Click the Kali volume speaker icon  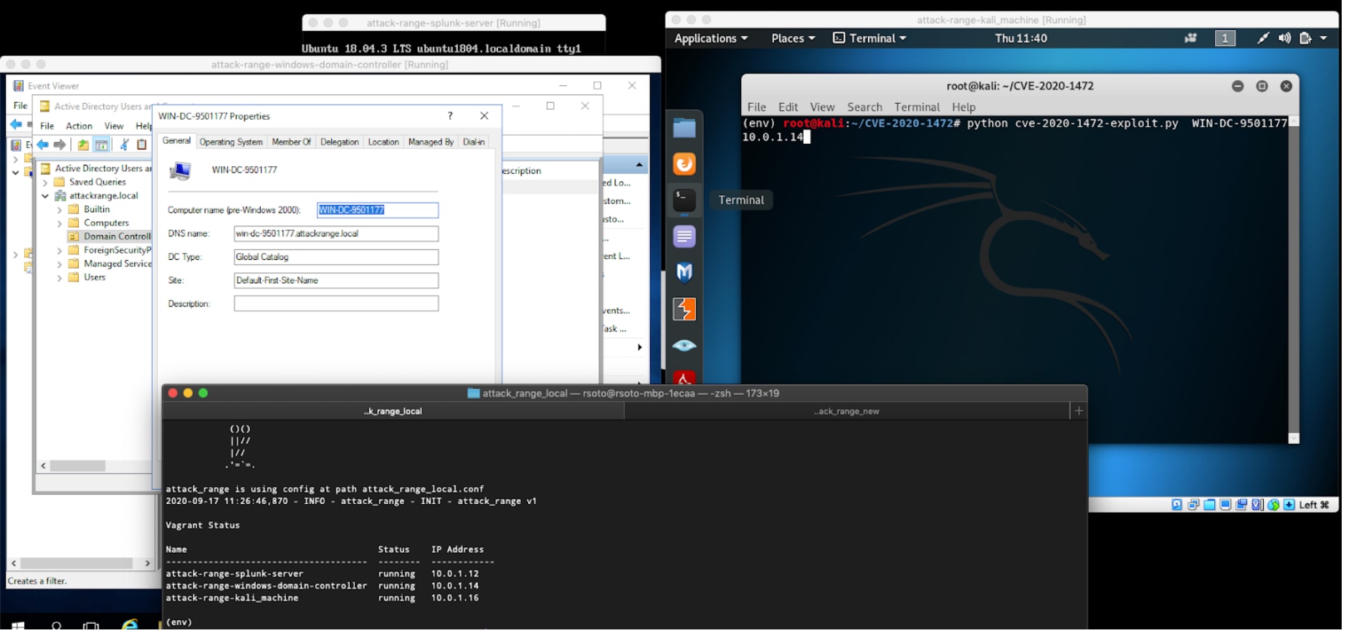tap(1284, 38)
